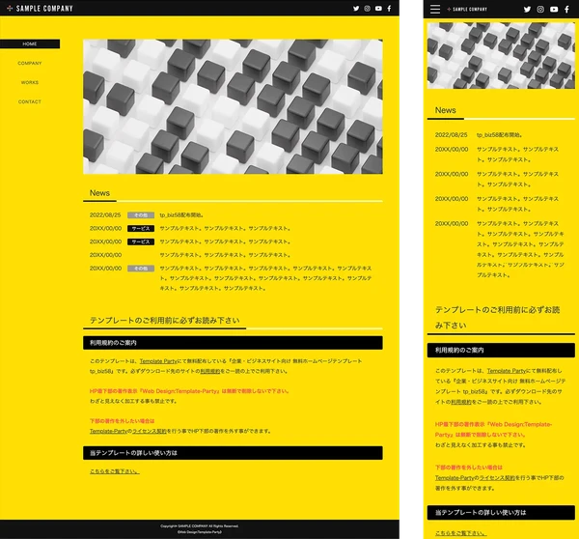Click the mobile News heading
Viewport: 579px width, 539px height.
[x=445, y=110]
